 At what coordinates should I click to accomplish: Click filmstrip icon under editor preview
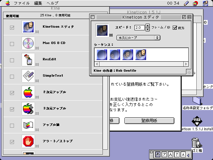click(x=111, y=35)
